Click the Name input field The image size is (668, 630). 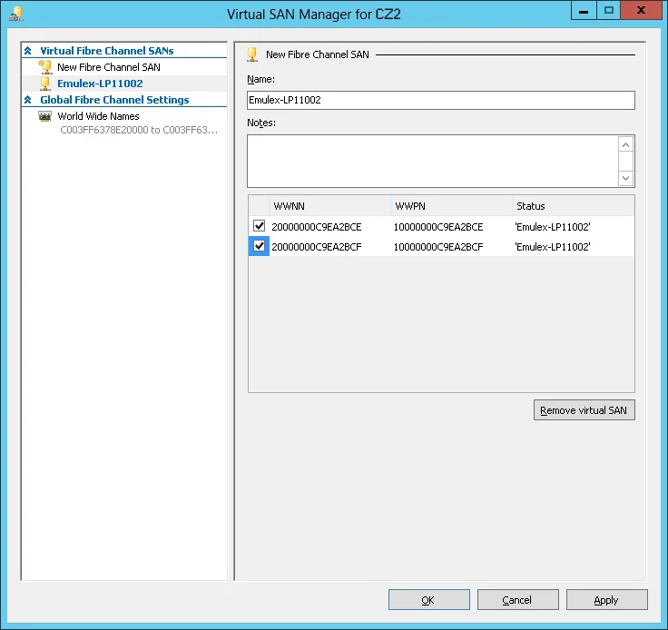(x=441, y=100)
